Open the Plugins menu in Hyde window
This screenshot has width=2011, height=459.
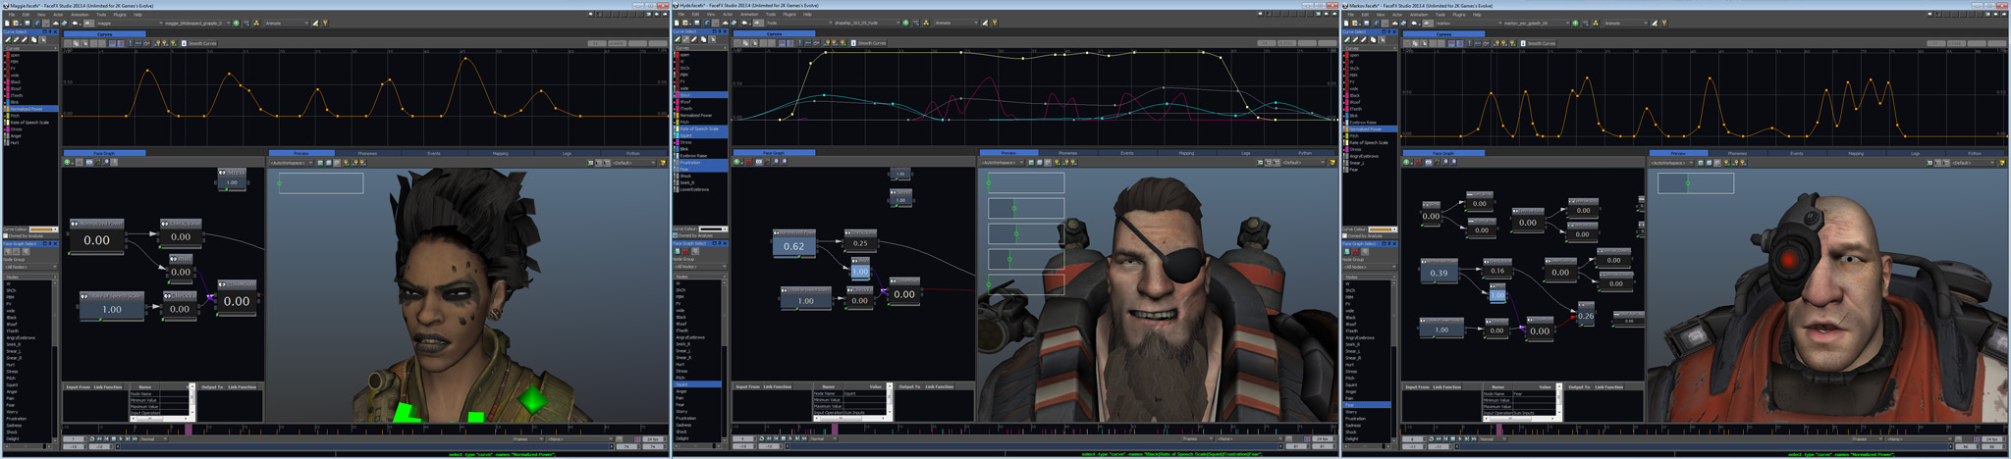789,14
